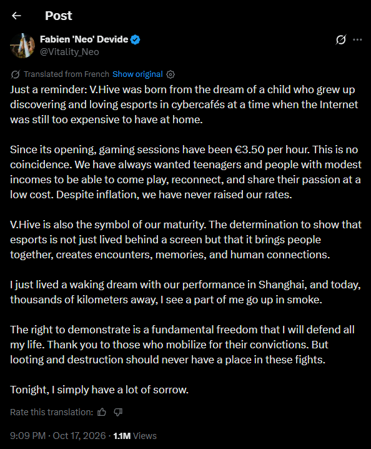Click thumbs down for translation rating
Screen dimensions: 371x449
[118, 412]
